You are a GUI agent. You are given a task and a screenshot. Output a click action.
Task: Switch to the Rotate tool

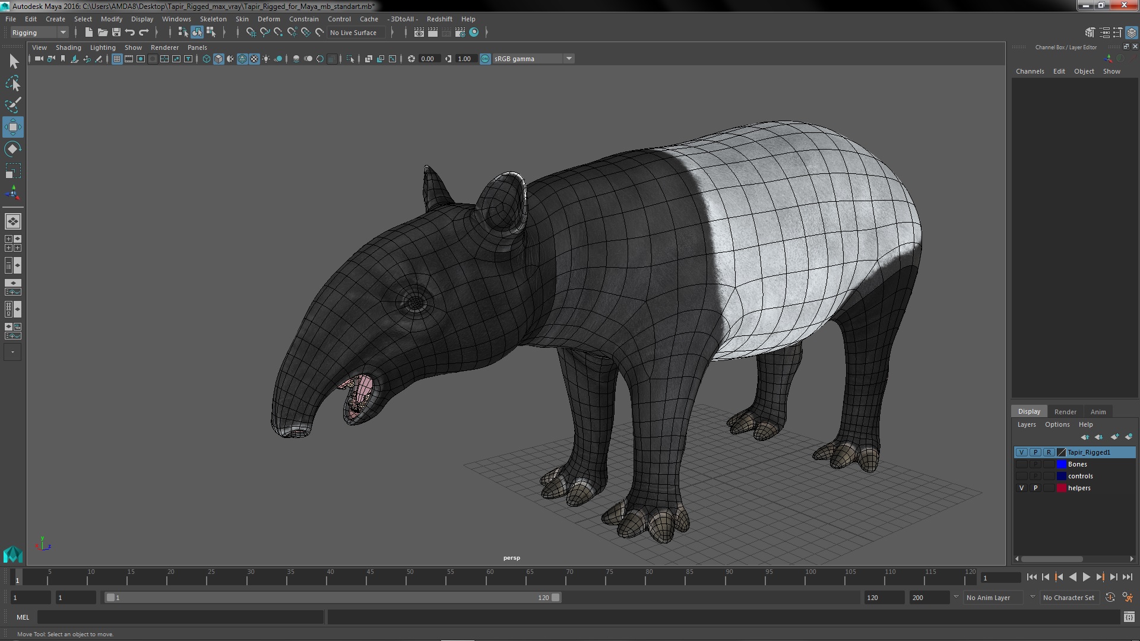click(13, 149)
